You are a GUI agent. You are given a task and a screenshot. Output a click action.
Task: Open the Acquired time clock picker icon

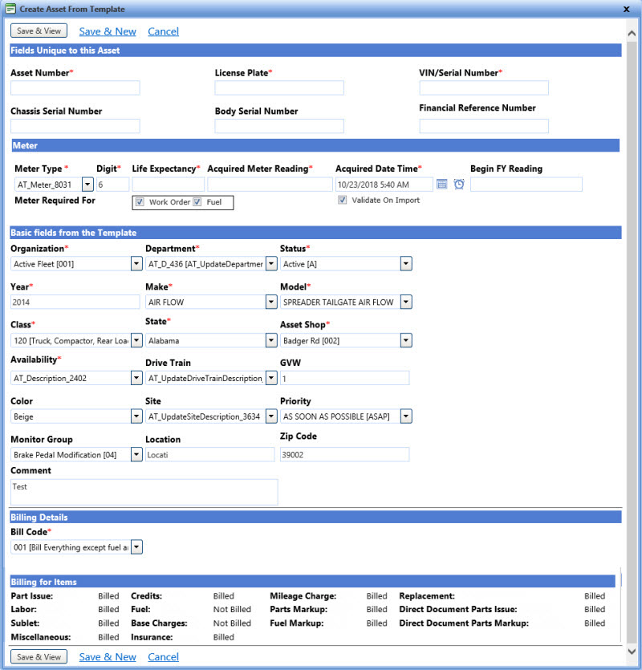(x=459, y=185)
